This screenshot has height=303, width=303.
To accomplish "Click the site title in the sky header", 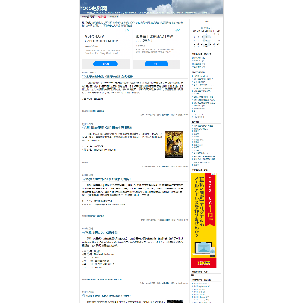I will [93, 8].
